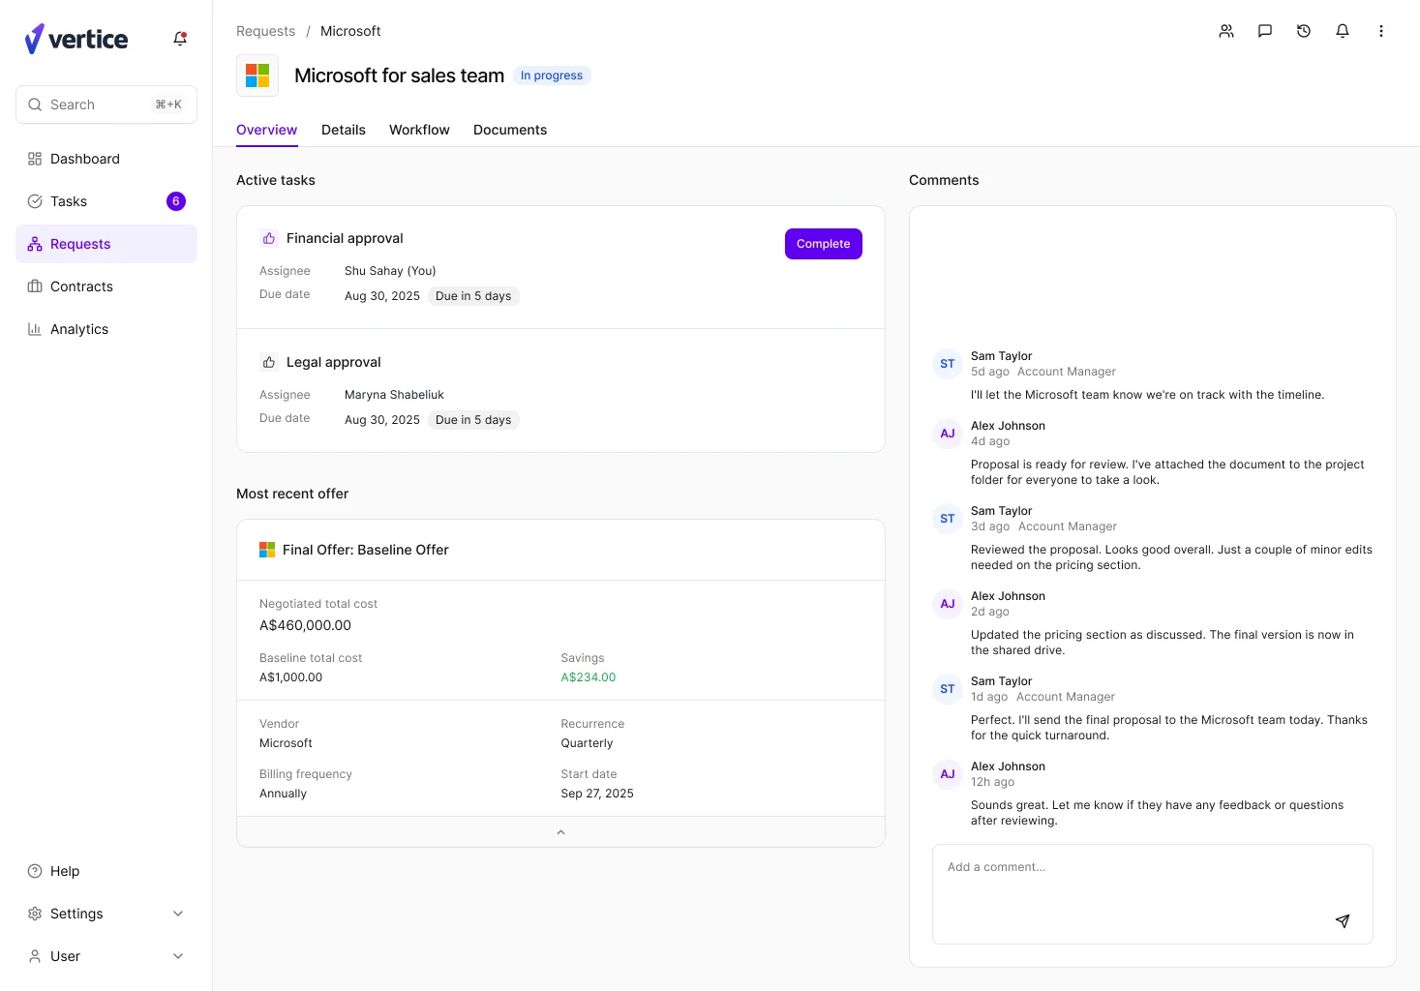Click Due in 5 days under Legal approval
The height and width of the screenshot is (991, 1420).
pyautogui.click(x=473, y=420)
